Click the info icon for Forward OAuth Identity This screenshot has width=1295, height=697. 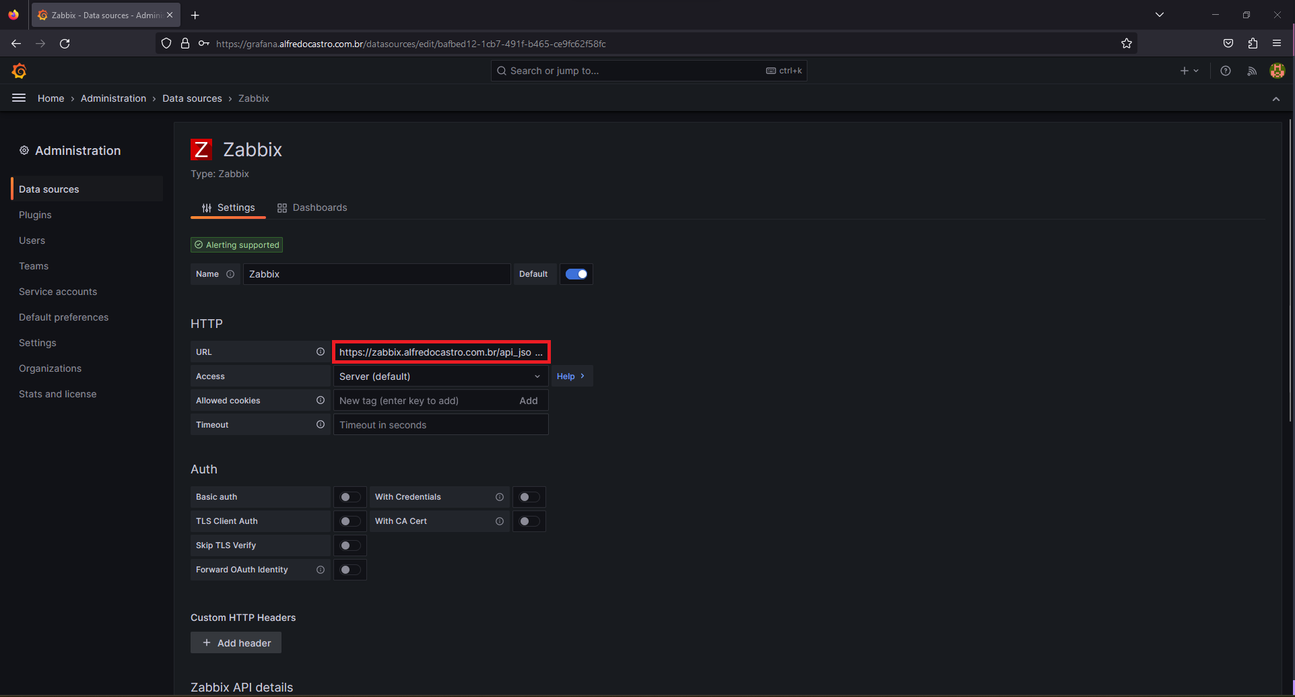click(321, 570)
